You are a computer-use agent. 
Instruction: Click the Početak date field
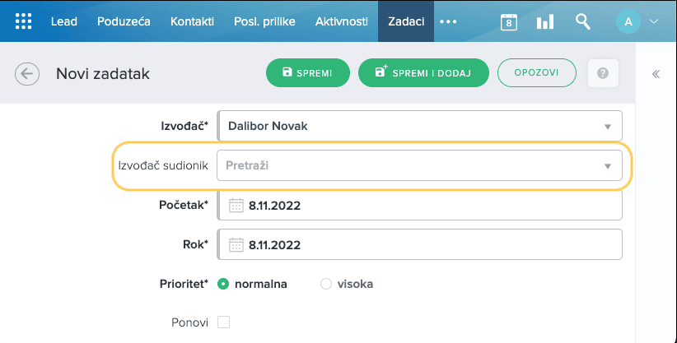[x=420, y=206]
